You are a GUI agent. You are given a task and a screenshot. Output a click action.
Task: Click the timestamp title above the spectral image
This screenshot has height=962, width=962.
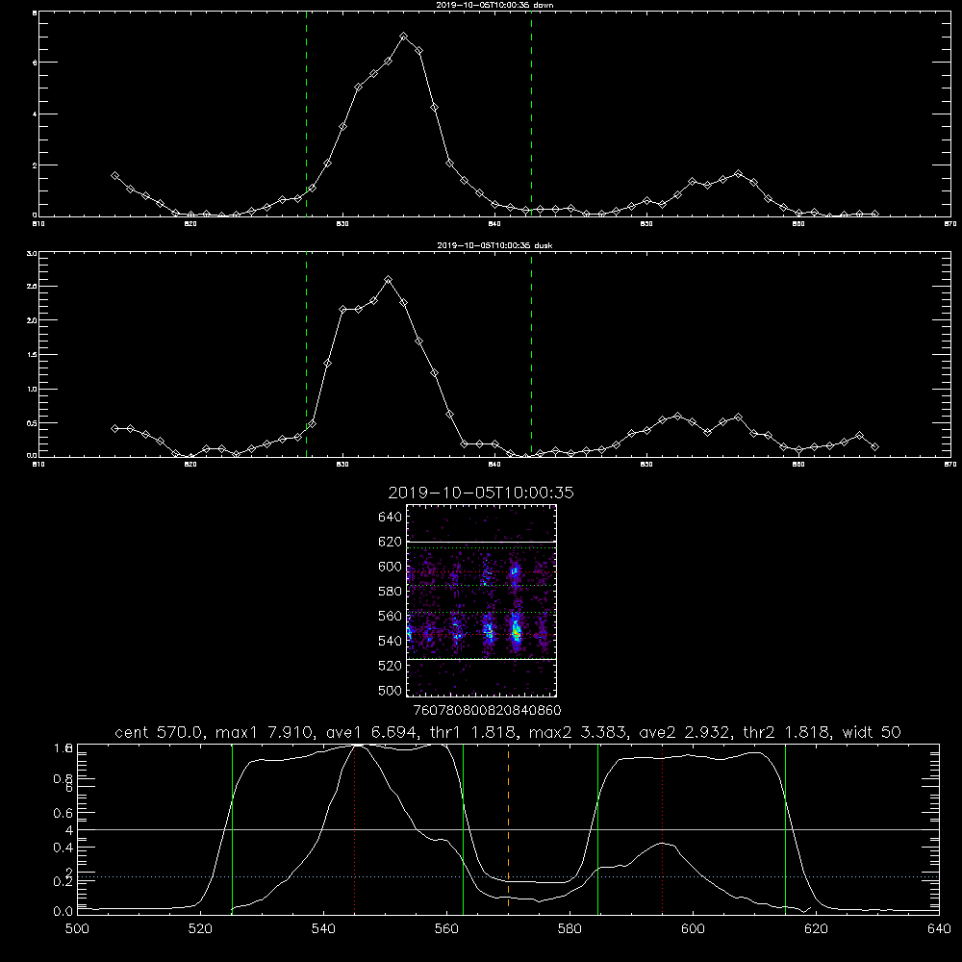coord(481,494)
